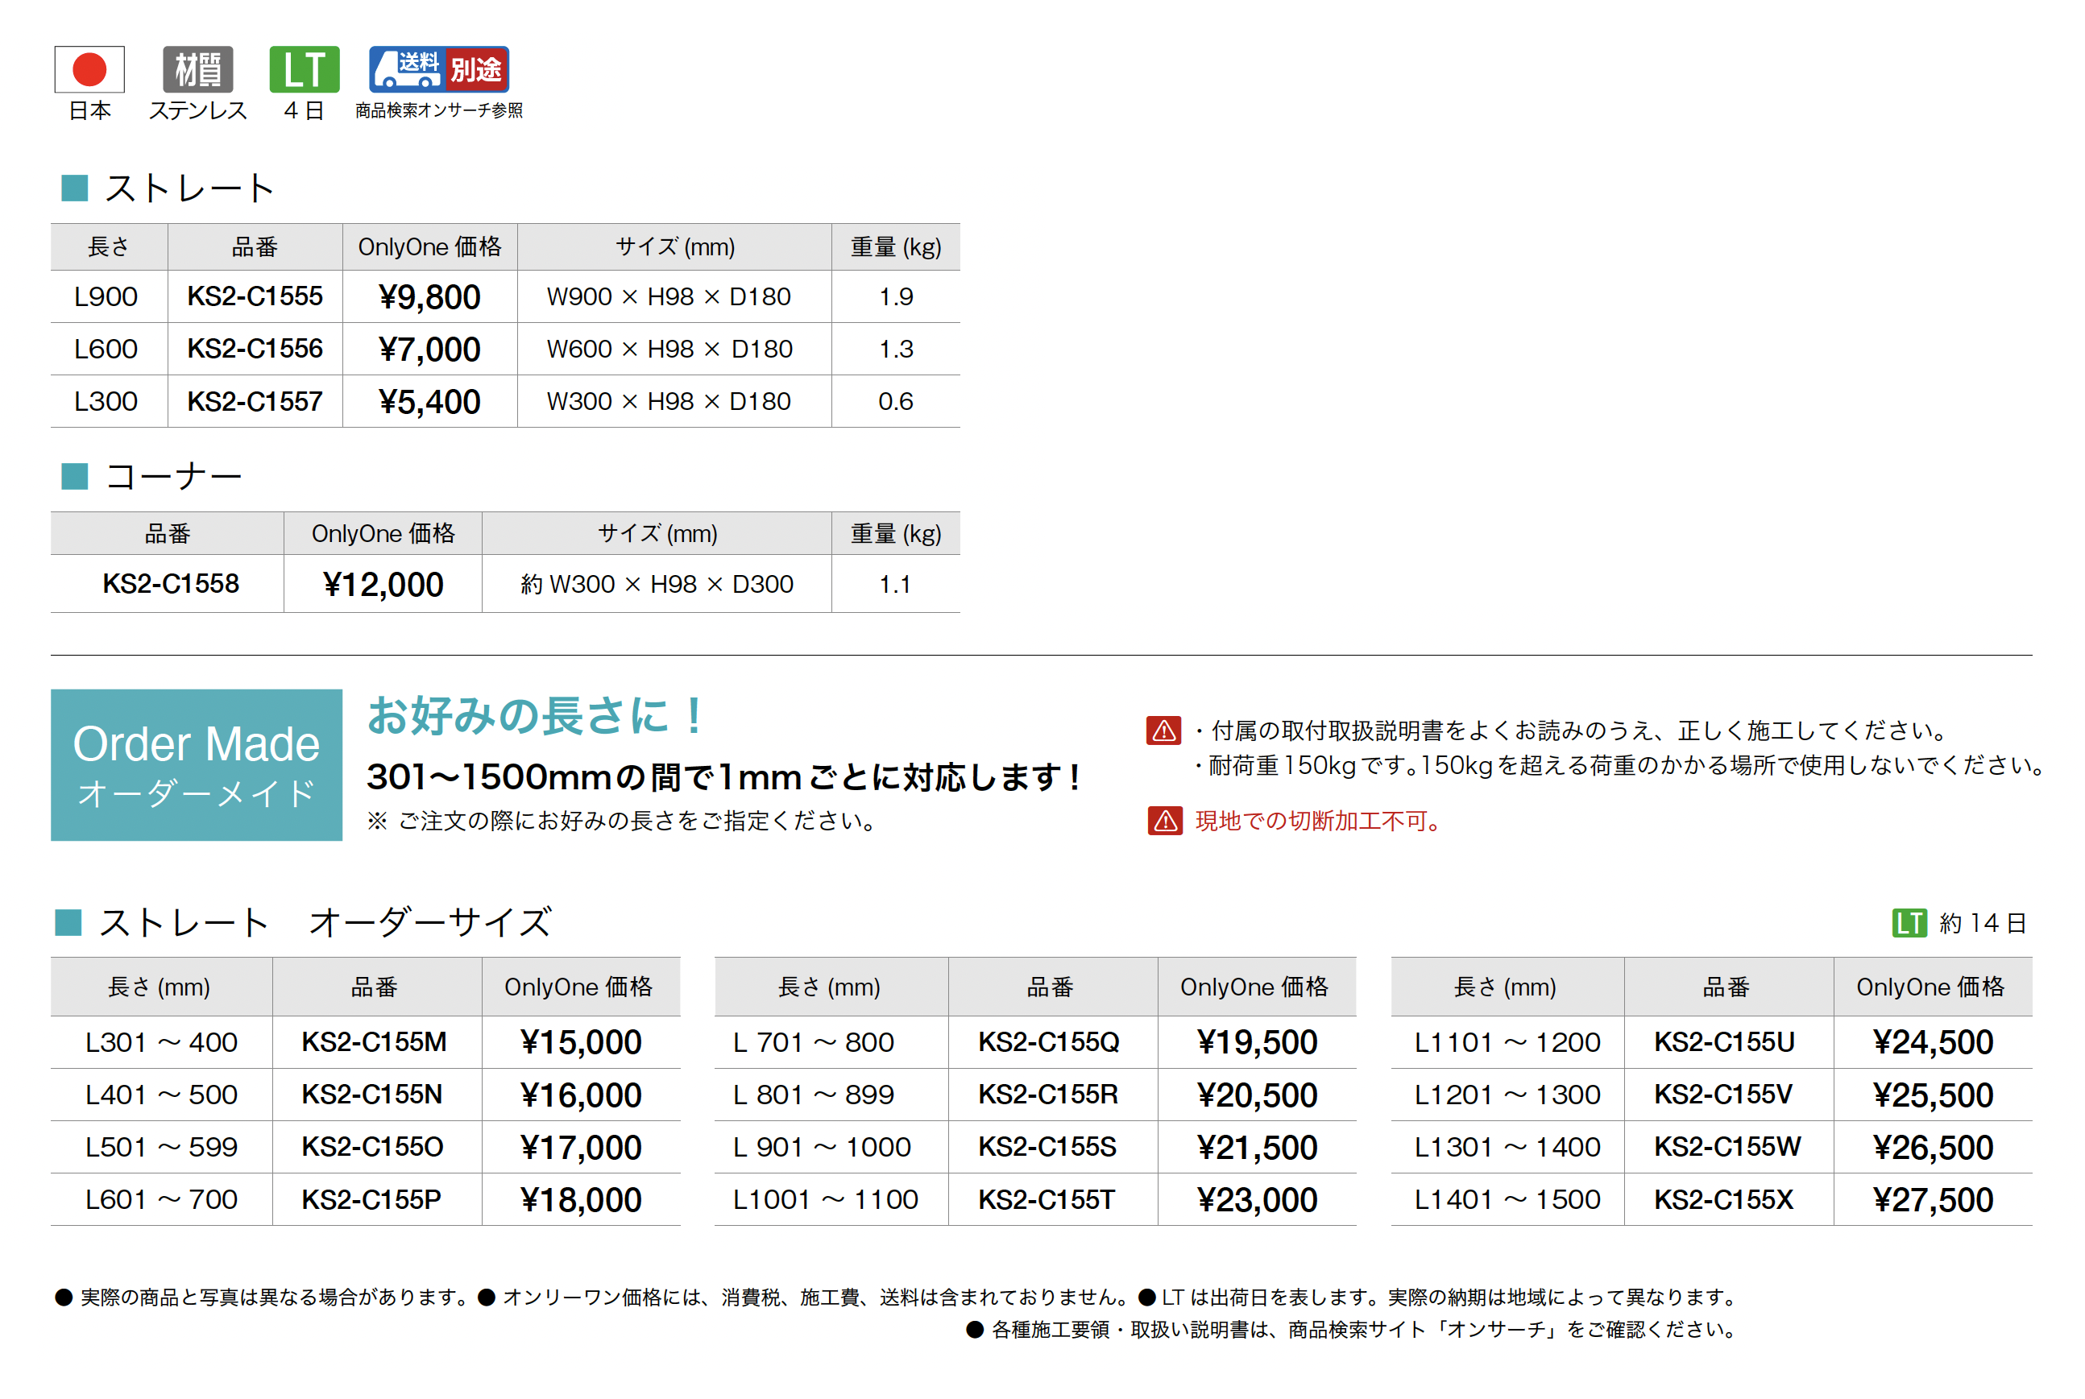
Task: Click the warning icon beside 現地での切断加工不可
Action: pyautogui.click(x=1164, y=821)
